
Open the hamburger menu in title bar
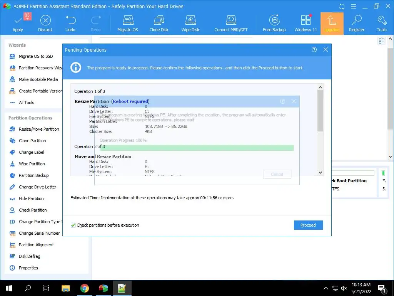(353, 6)
